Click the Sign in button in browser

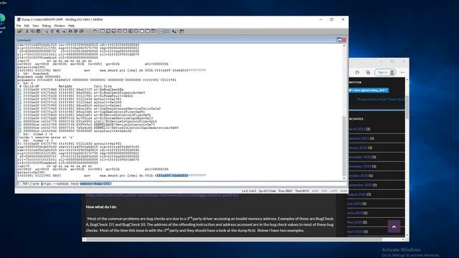point(385,72)
